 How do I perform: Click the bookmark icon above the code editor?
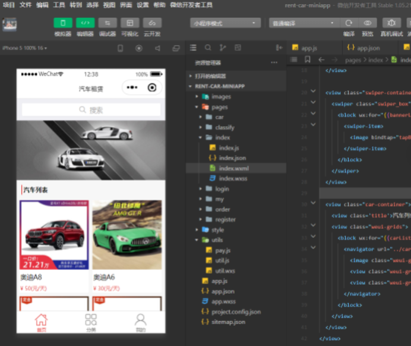(x=307, y=60)
